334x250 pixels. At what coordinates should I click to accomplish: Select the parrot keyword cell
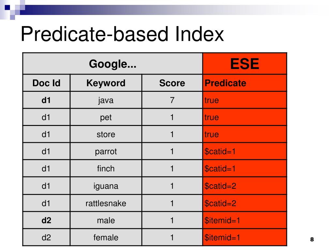coord(106,151)
